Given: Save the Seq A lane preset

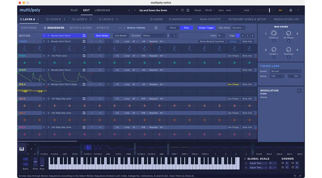Looking at the screenshot, I should (x=84, y=84).
